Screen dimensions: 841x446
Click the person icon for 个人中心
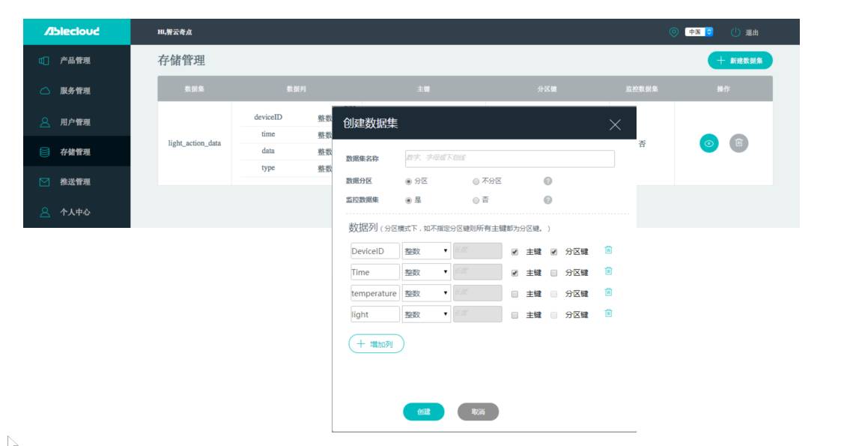coord(45,212)
